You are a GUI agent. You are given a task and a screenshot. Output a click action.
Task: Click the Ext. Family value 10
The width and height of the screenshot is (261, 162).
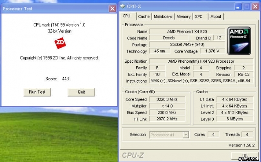tap(157, 74)
